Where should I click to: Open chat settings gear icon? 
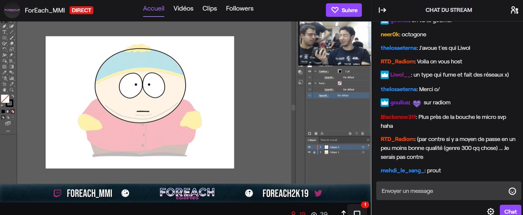[x=490, y=212]
